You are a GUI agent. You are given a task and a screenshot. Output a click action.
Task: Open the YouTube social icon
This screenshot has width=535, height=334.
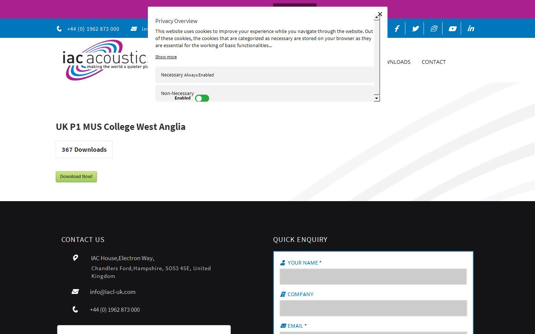452,29
